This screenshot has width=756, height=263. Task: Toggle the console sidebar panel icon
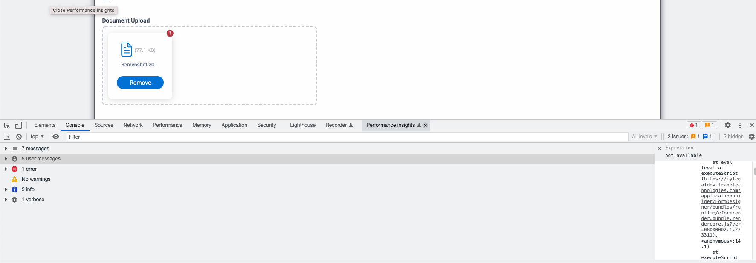[7, 137]
